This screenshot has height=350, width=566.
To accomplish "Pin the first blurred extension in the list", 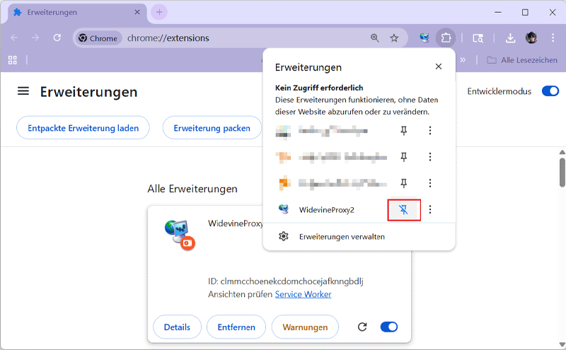I will [x=403, y=131].
